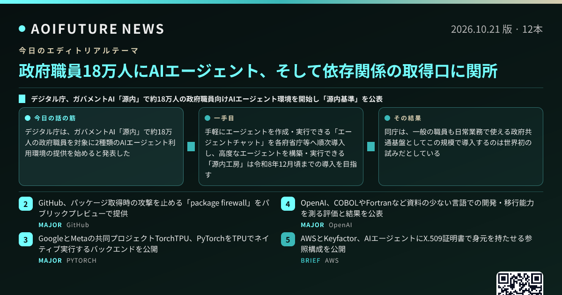Click the dot icon next to 今日の話の筋
The height and width of the screenshot is (295, 562).
[28, 118]
